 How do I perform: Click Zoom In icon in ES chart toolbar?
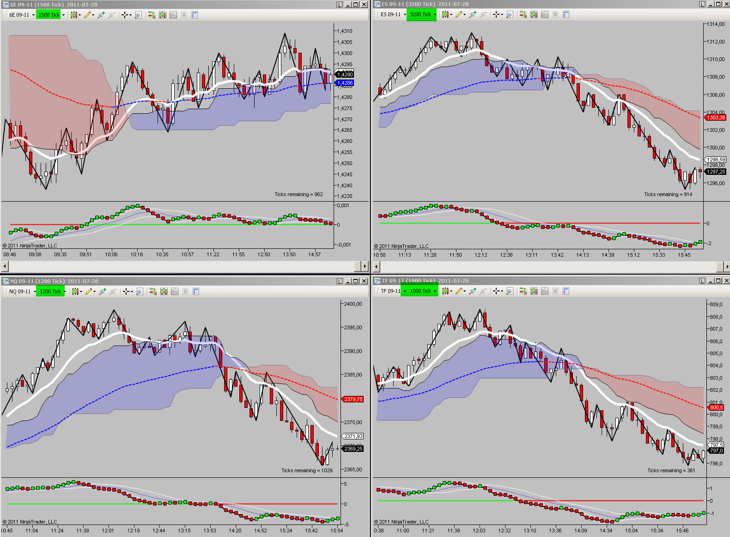473,14
